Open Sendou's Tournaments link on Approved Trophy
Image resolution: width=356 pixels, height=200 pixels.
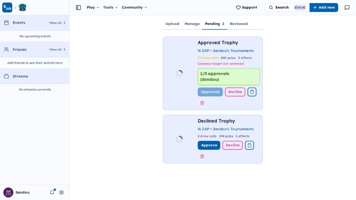tap(233, 51)
